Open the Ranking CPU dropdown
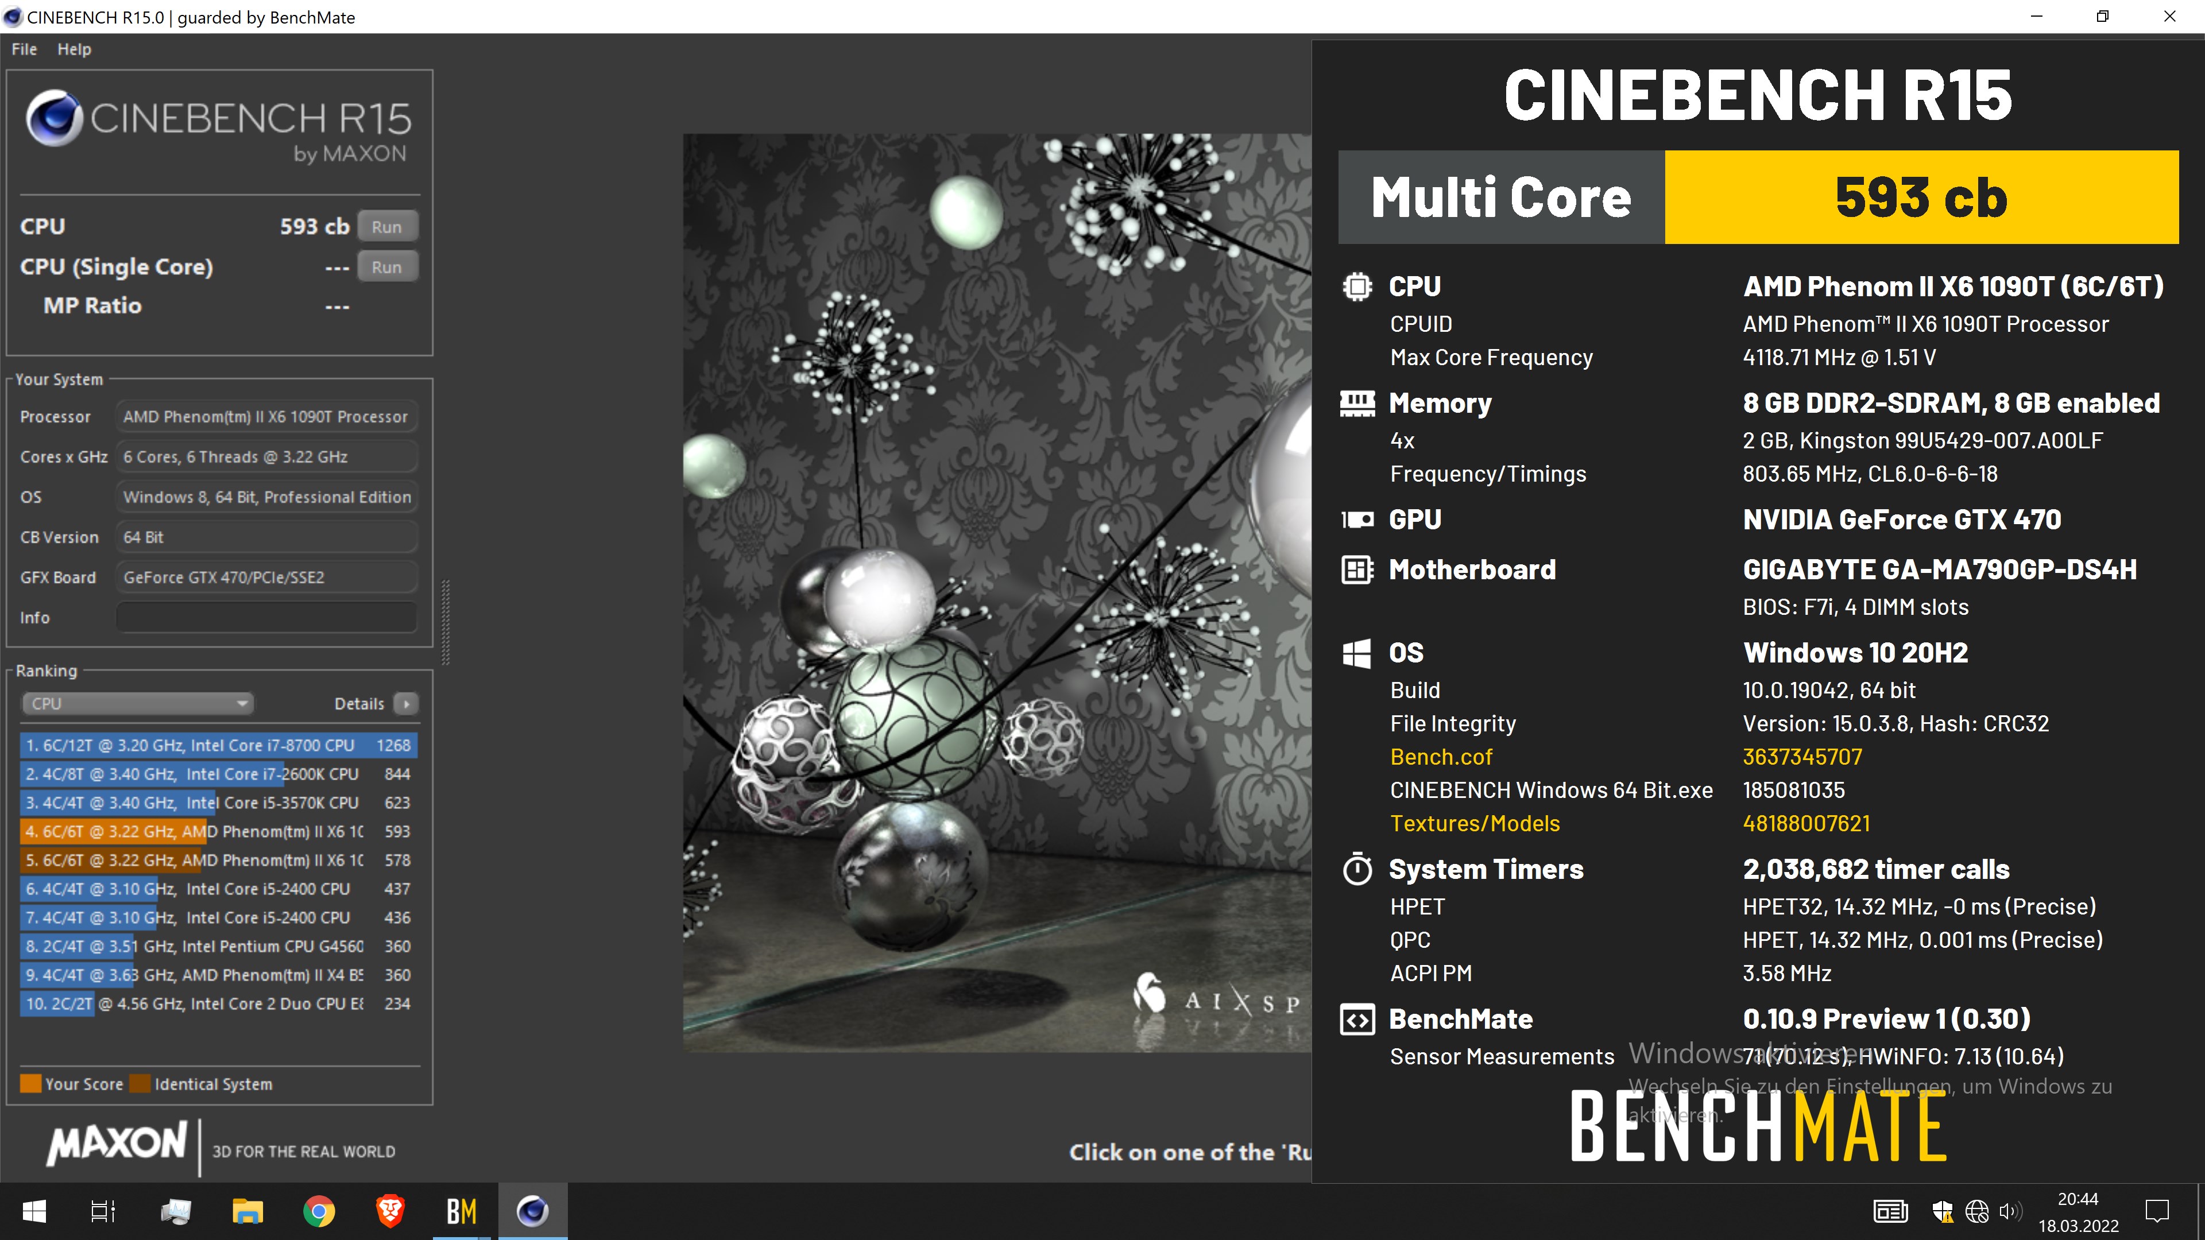Image resolution: width=2205 pixels, height=1240 pixels. [138, 703]
